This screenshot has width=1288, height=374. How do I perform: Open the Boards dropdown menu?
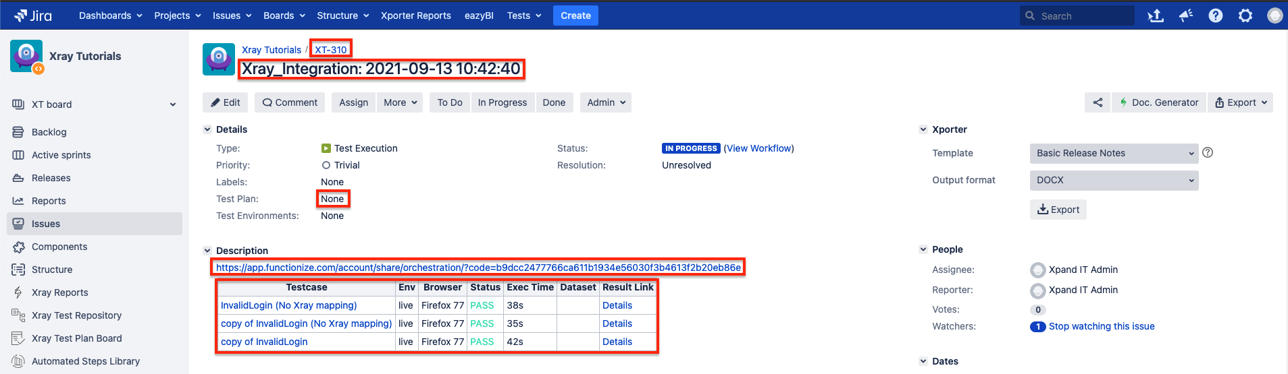[x=284, y=15]
